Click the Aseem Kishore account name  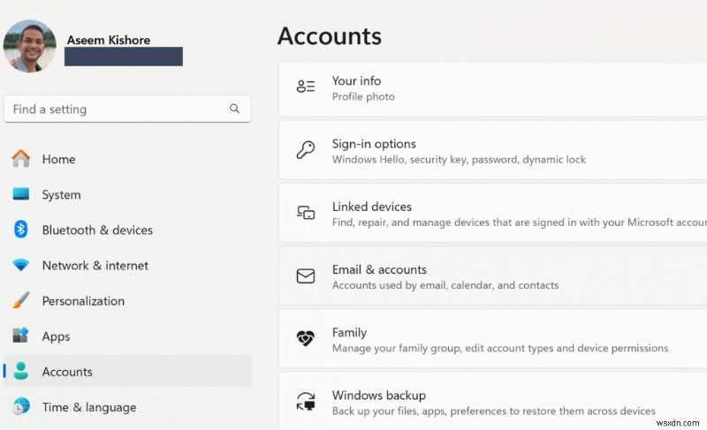click(x=109, y=40)
